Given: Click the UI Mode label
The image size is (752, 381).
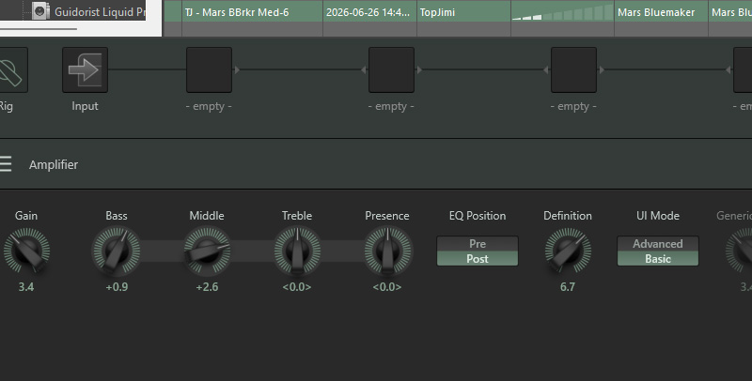Looking at the screenshot, I should pyautogui.click(x=657, y=216).
